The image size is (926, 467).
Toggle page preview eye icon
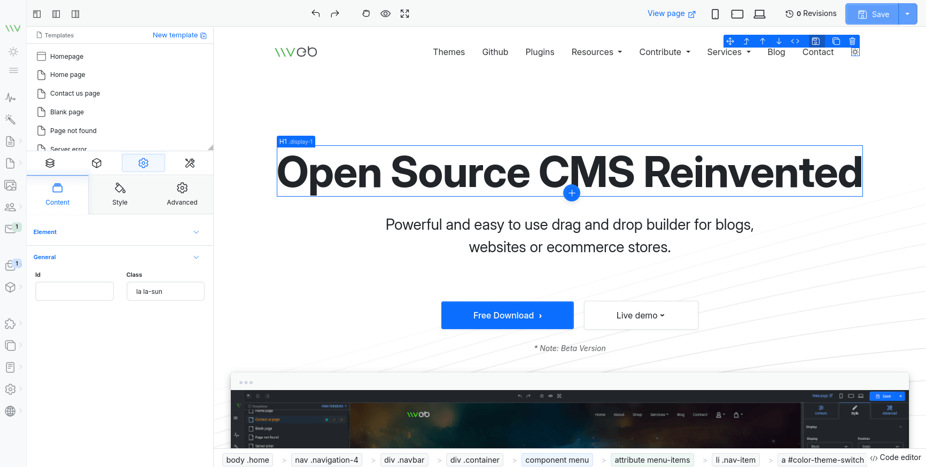(385, 13)
